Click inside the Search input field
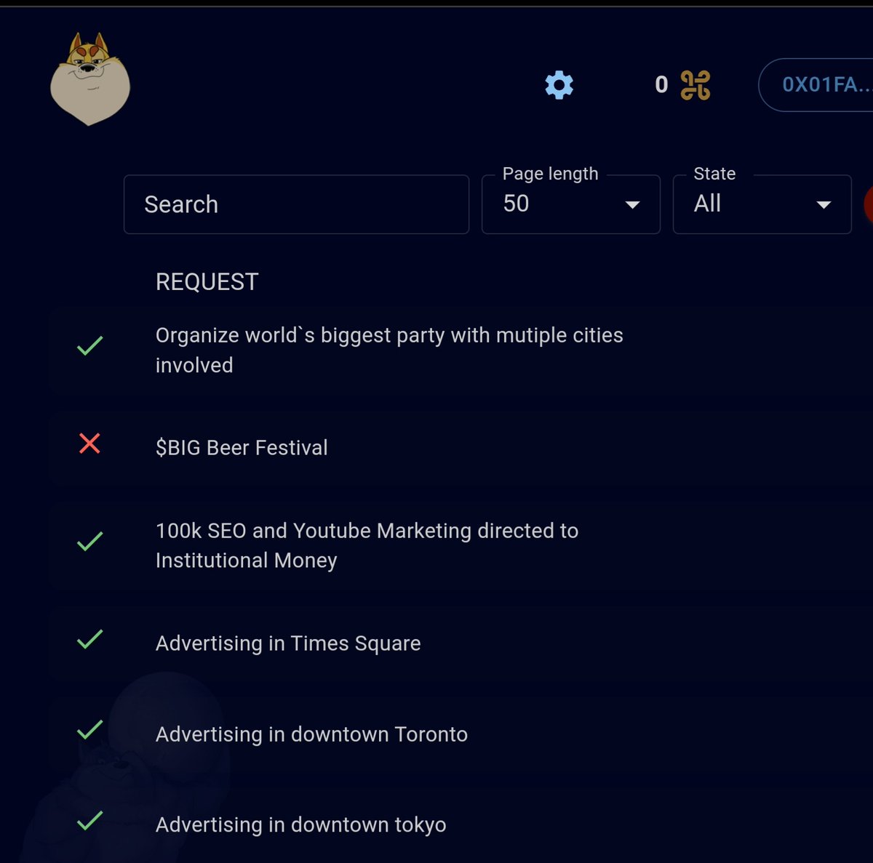The image size is (873, 863). coord(295,204)
